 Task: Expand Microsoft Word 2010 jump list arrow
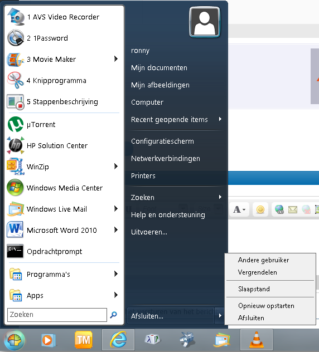click(116, 229)
